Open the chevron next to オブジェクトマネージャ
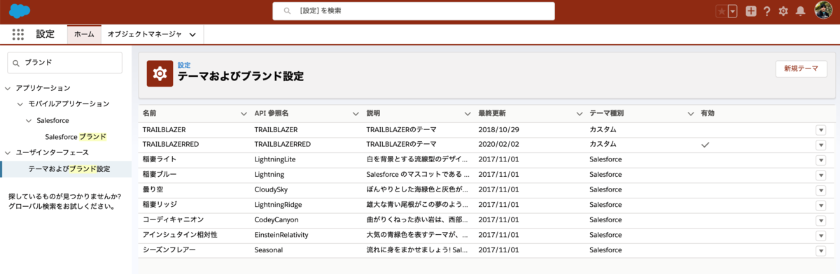This screenshot has height=274, width=840. tap(192, 34)
